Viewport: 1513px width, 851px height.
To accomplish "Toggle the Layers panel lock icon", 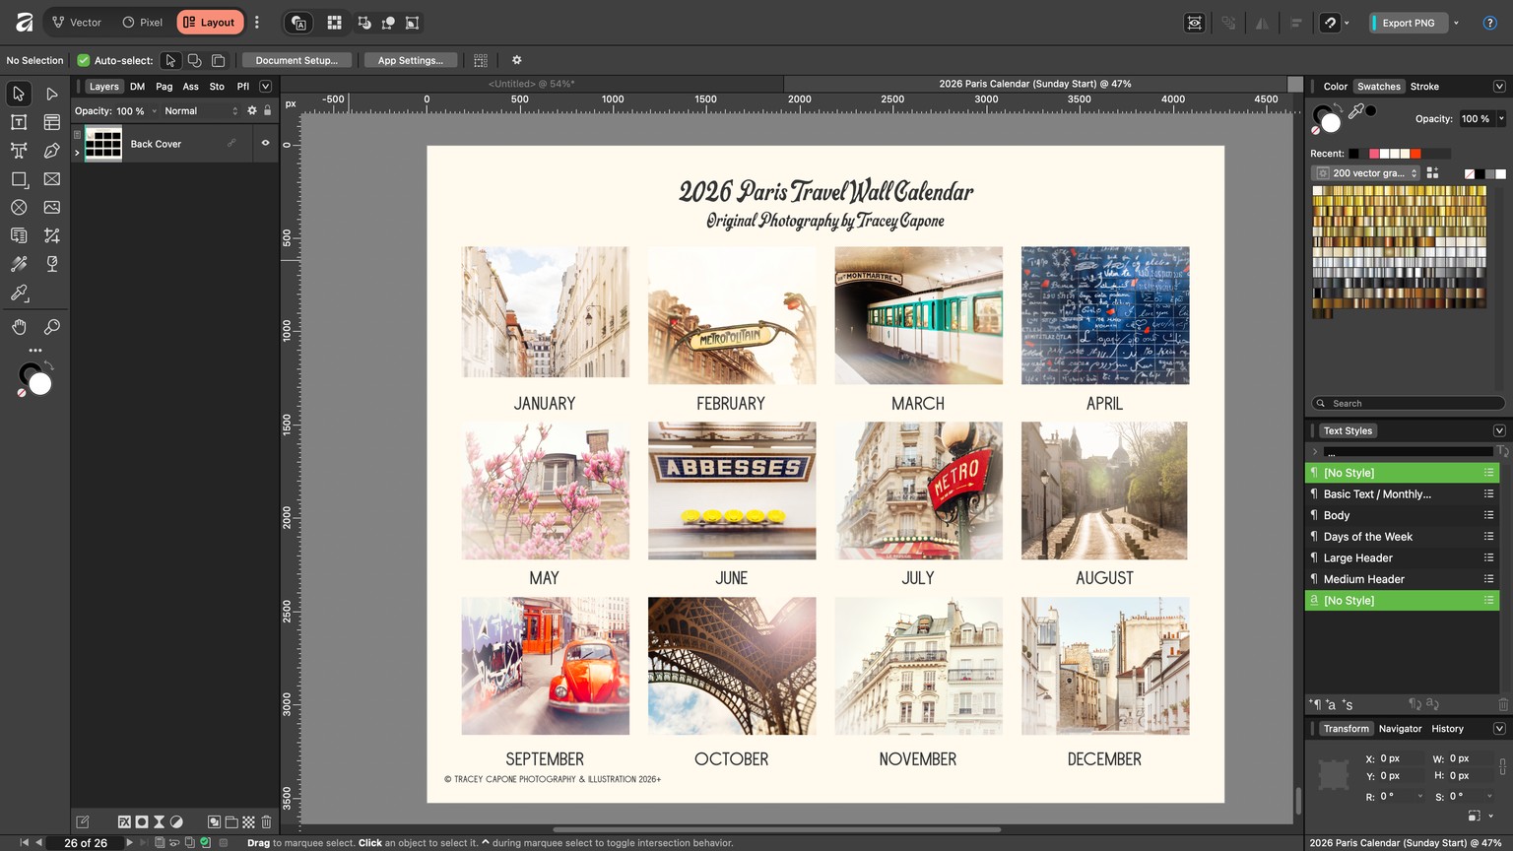I will (x=267, y=111).
